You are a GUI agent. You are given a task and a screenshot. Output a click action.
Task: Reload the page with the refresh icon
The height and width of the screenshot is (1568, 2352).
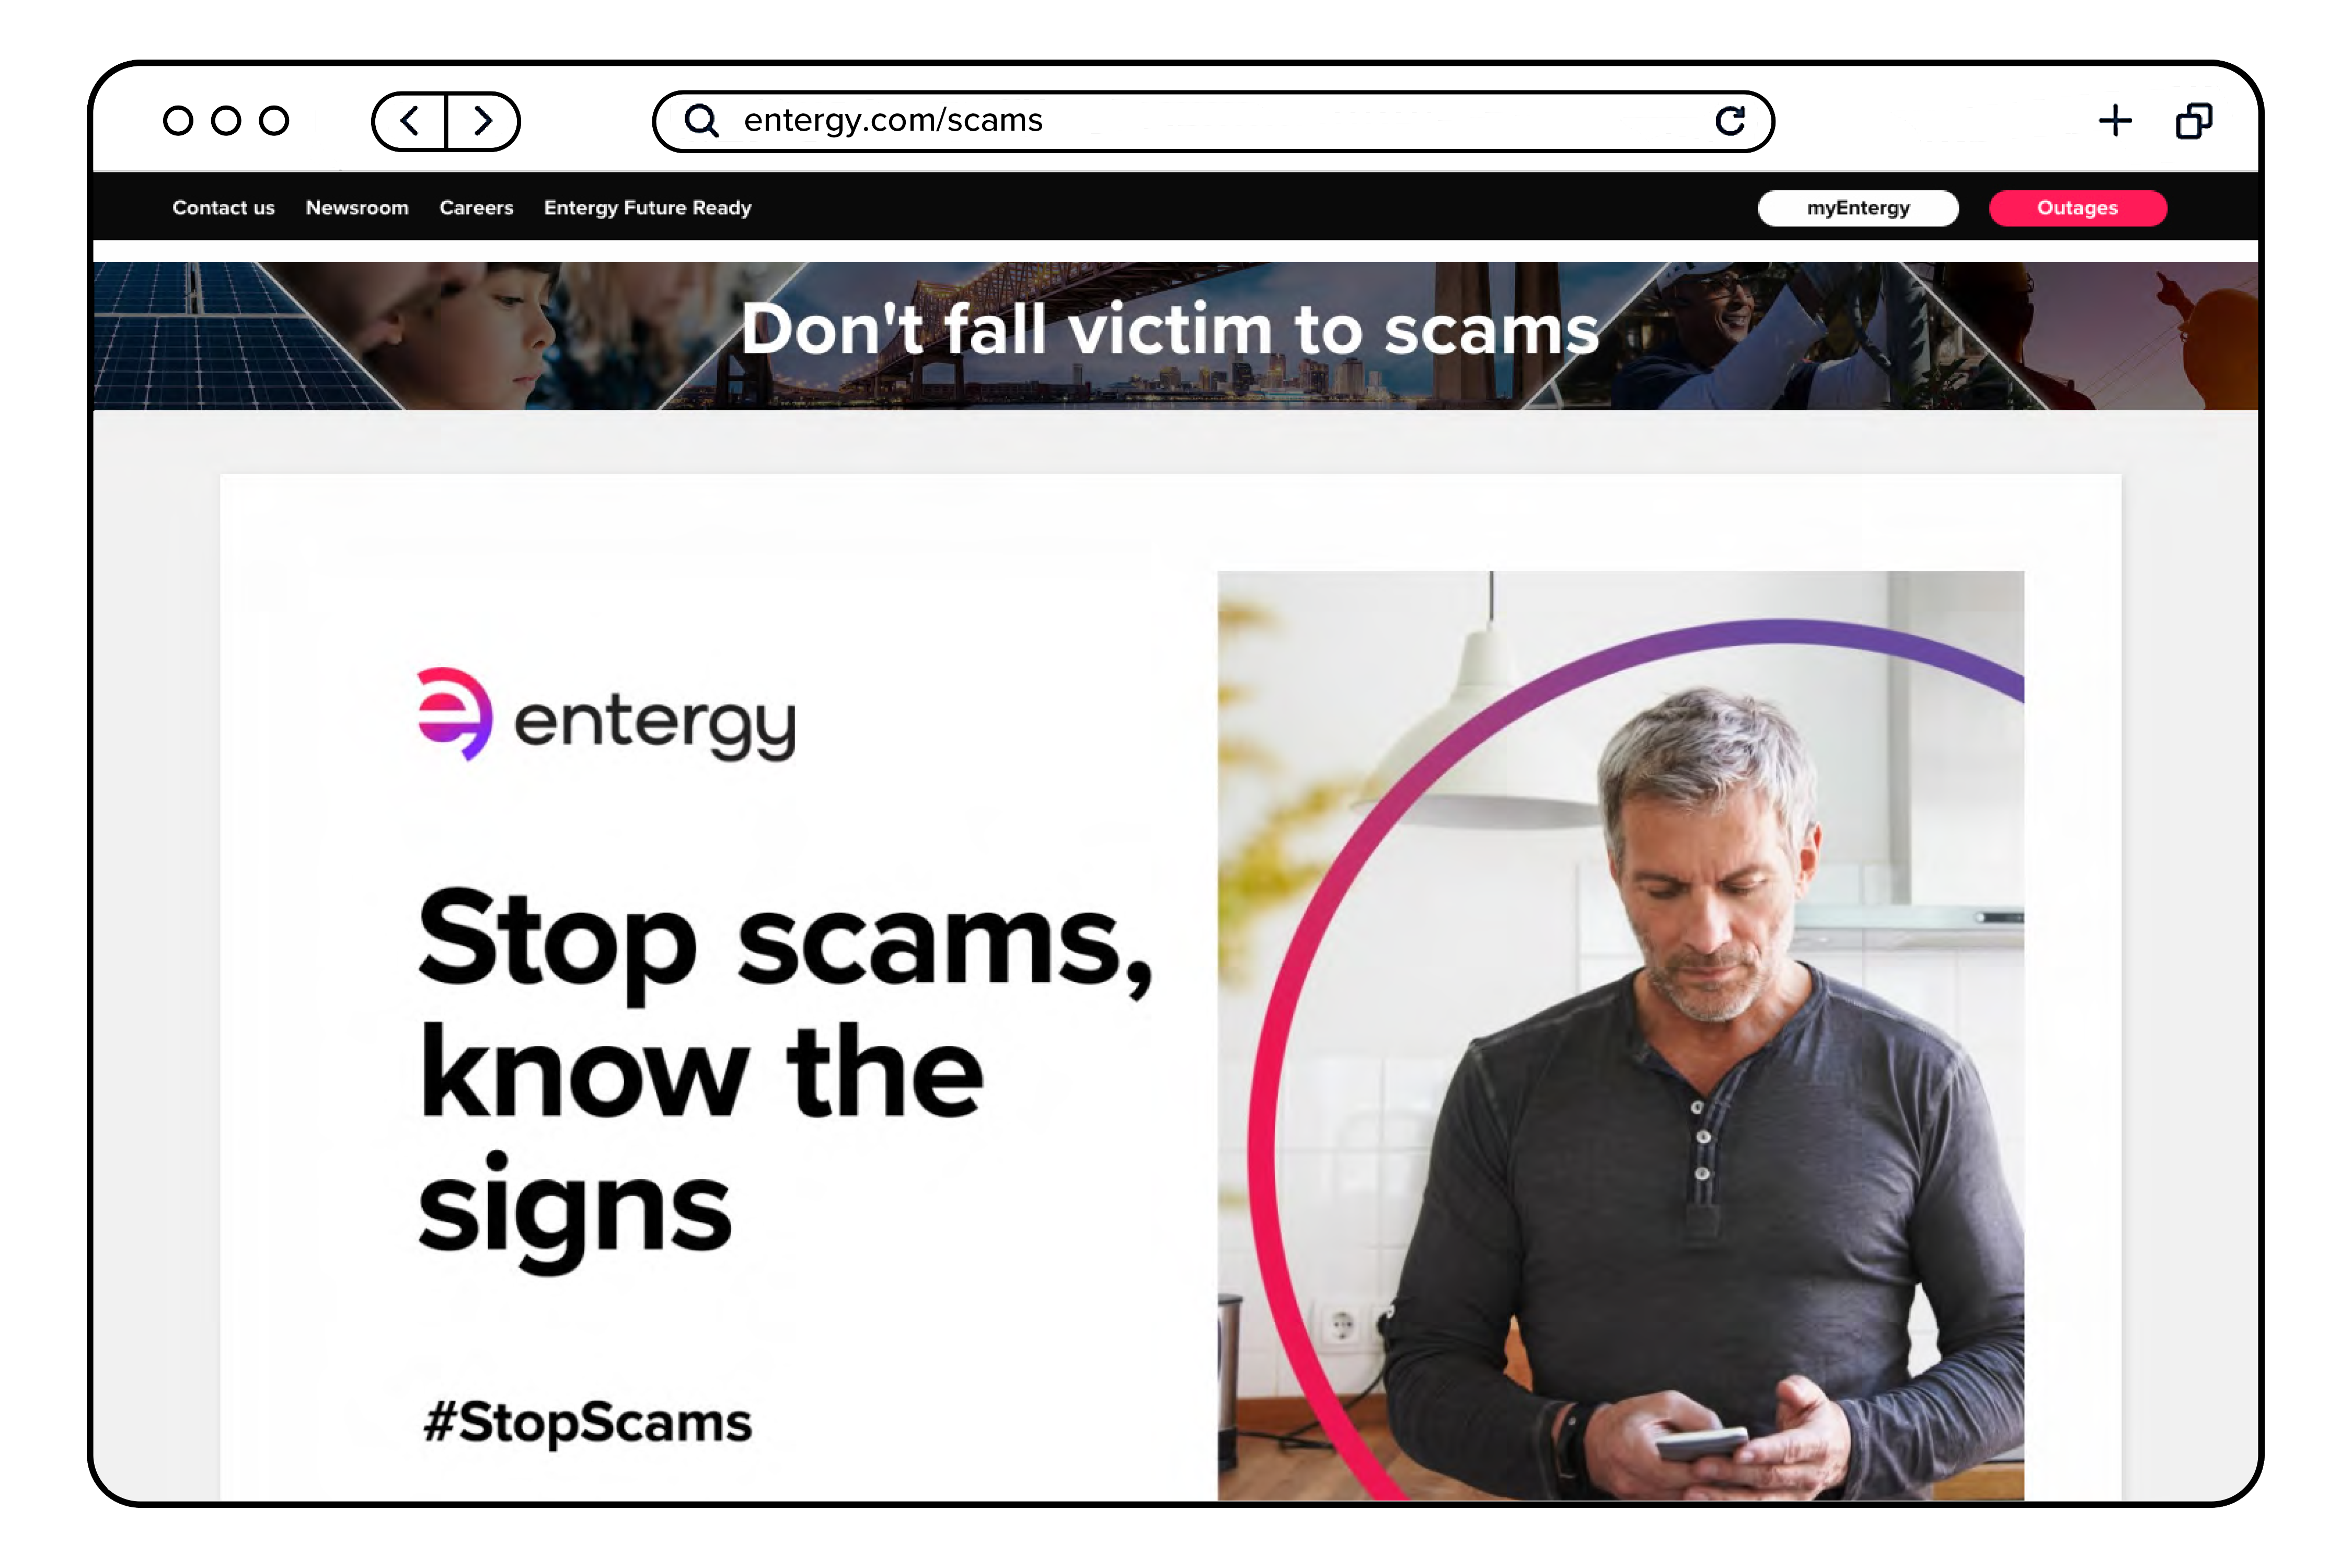(x=1730, y=121)
